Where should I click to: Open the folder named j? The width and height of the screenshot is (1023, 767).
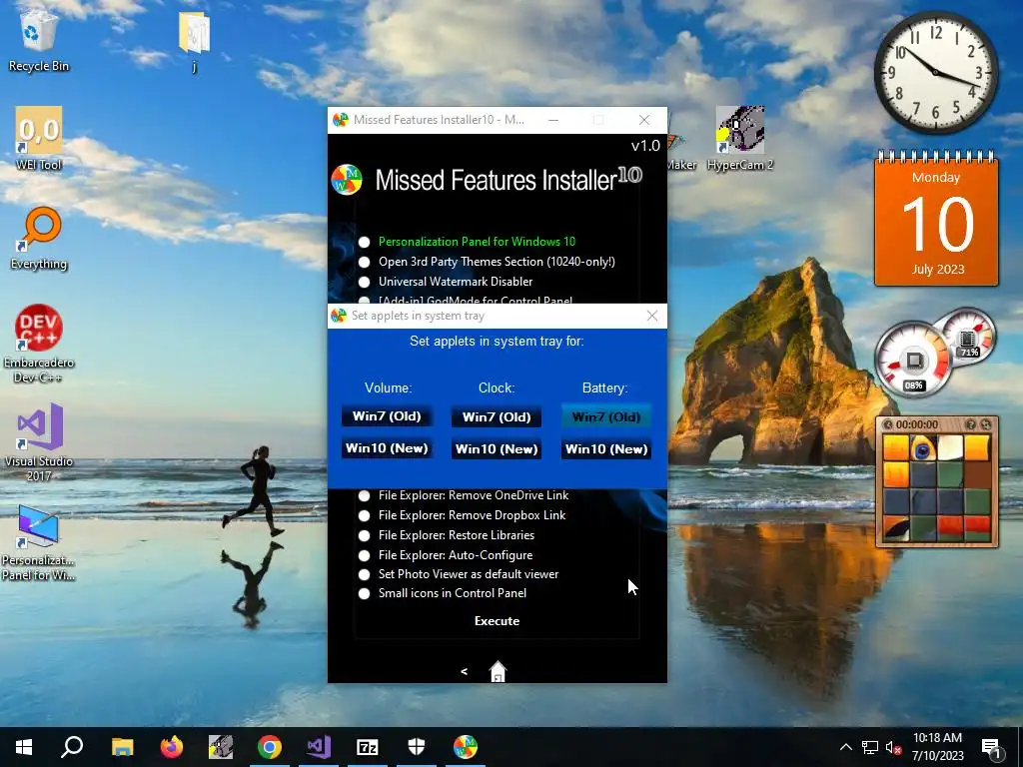coord(194,42)
